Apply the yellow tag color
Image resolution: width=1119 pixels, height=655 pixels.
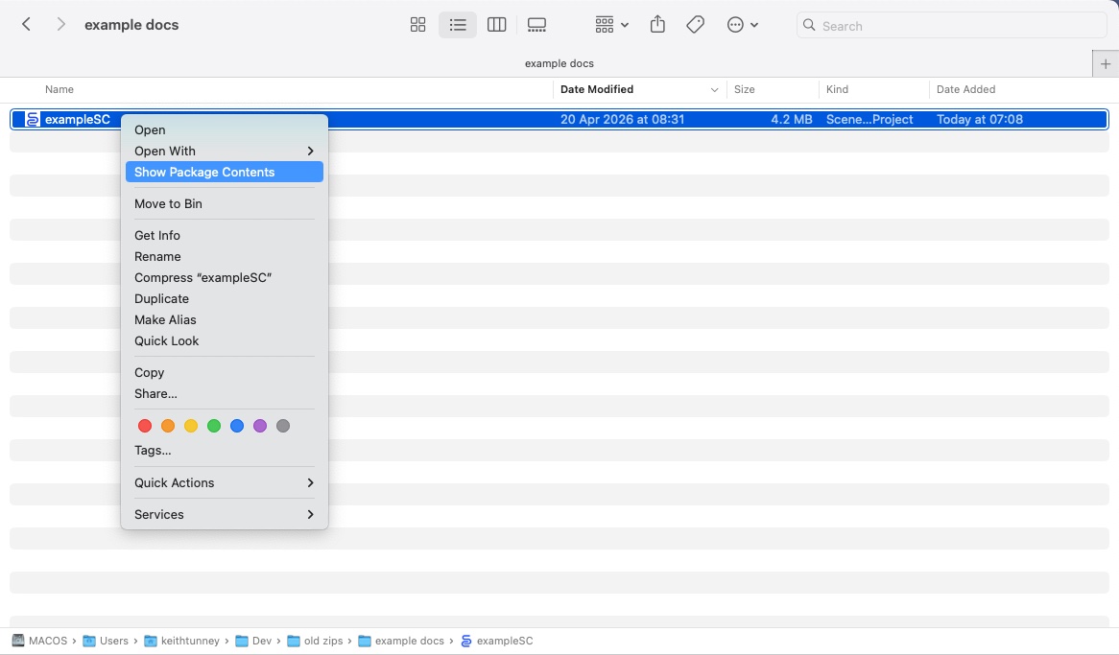(191, 426)
